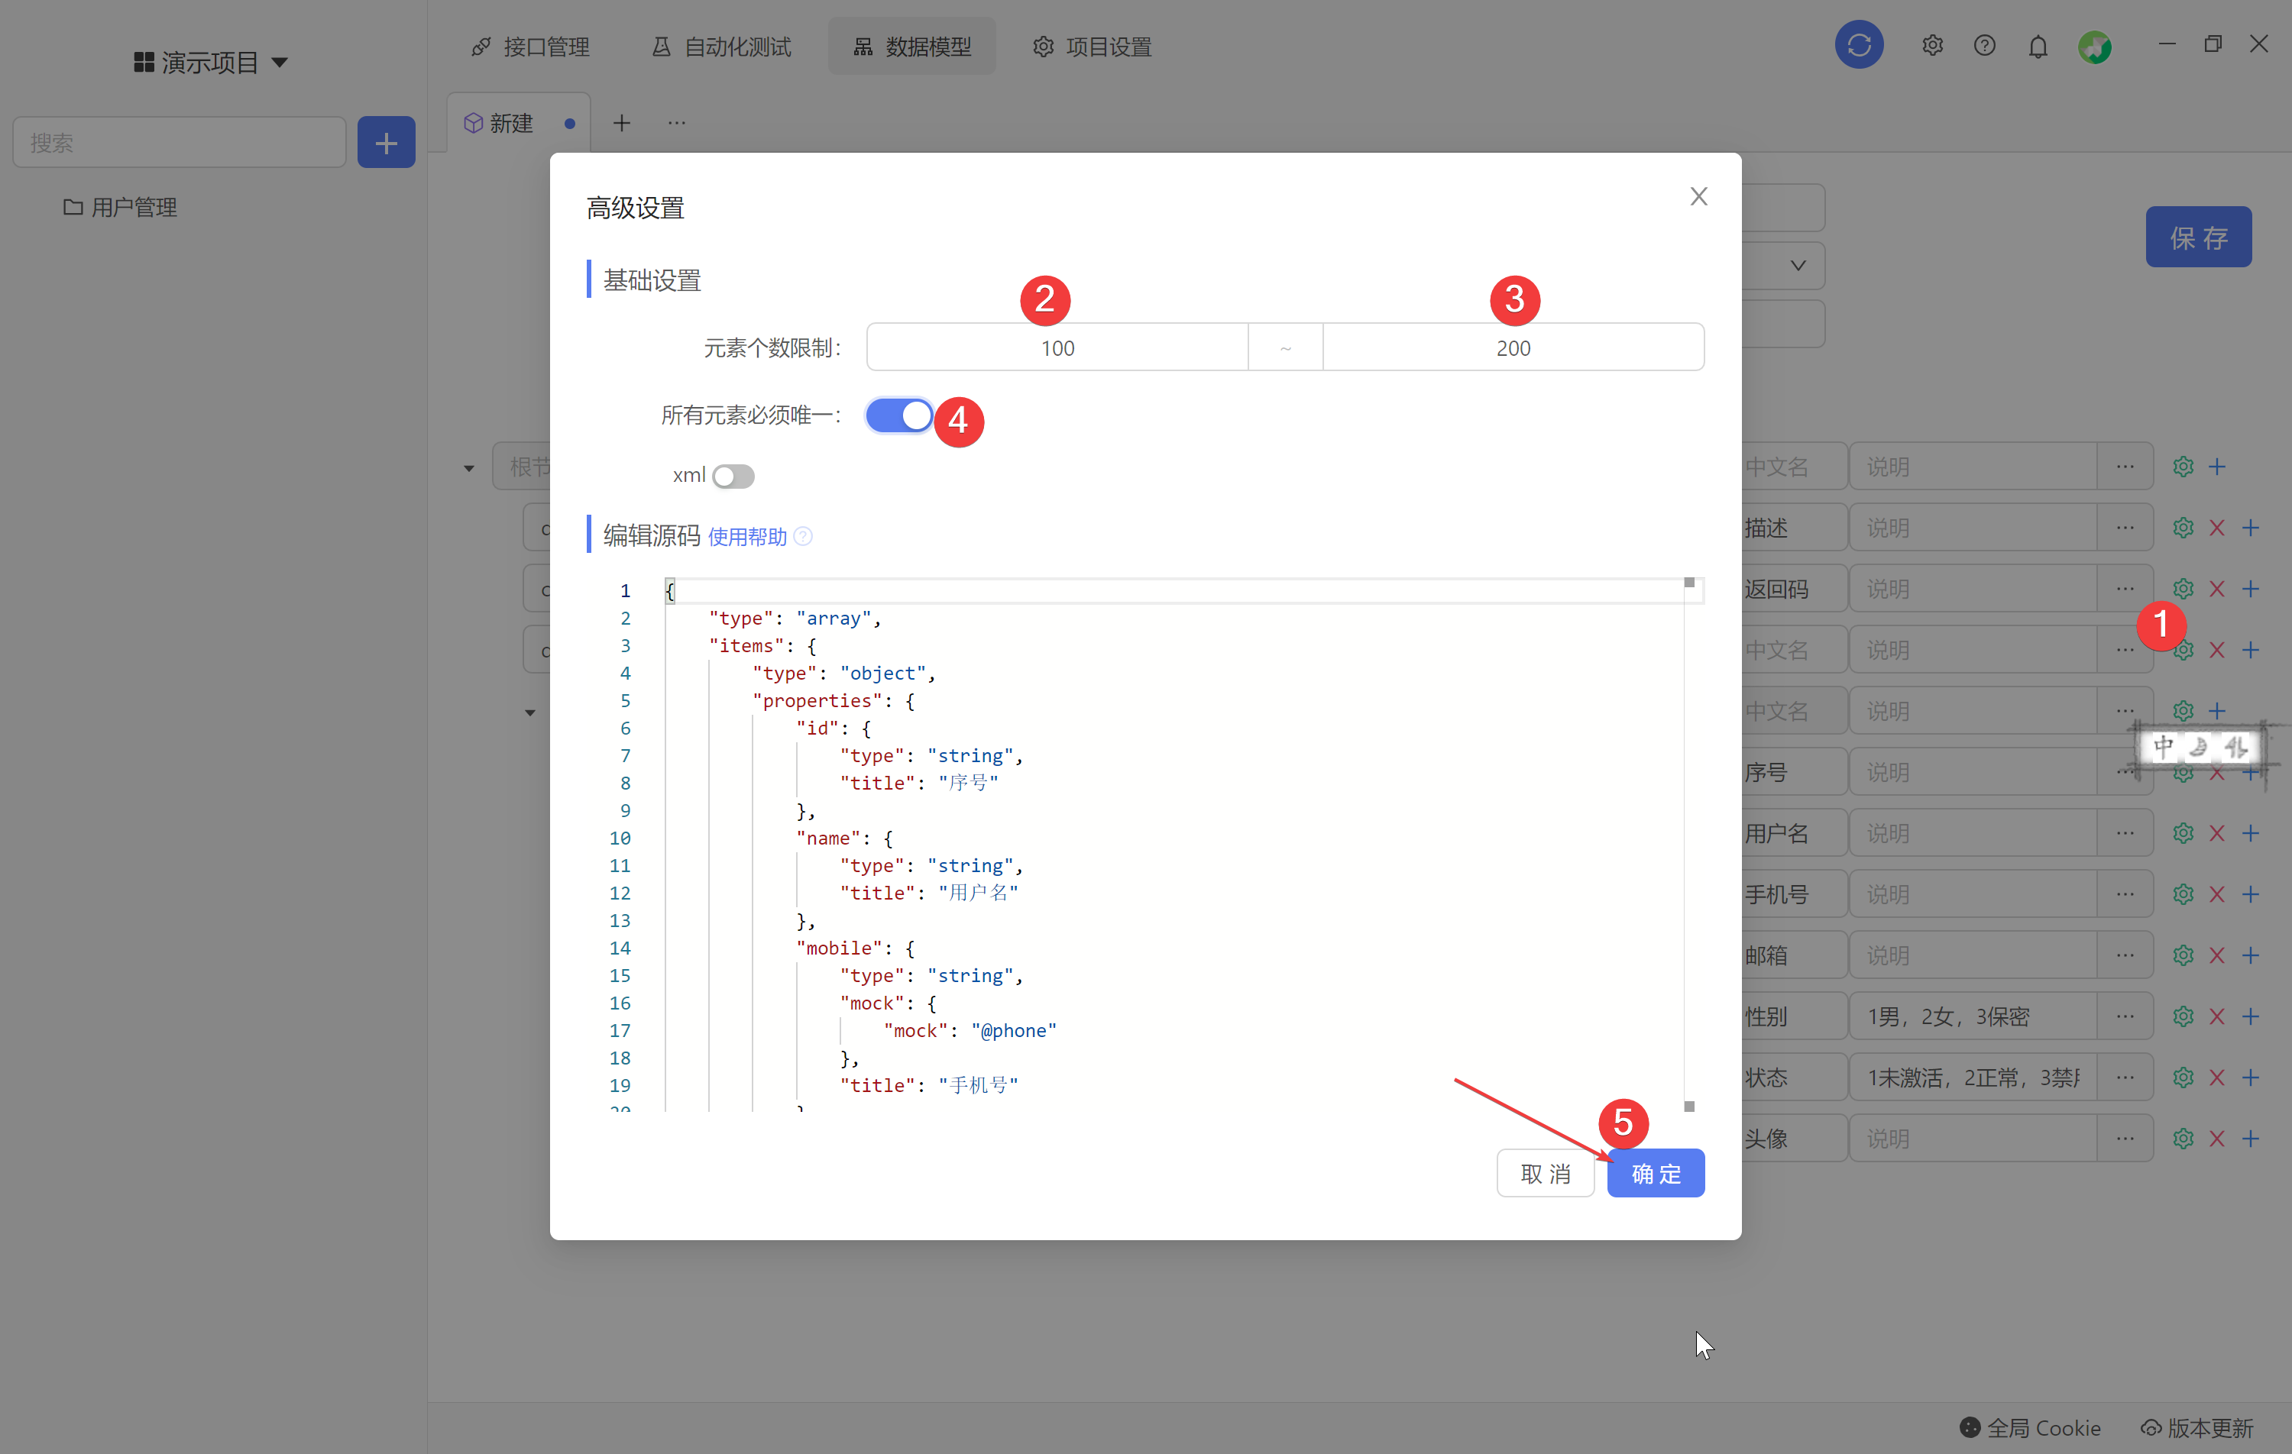2292x1454 pixels.
Task: Click the red delete X on the 性别 row
Action: pos(2217,1016)
